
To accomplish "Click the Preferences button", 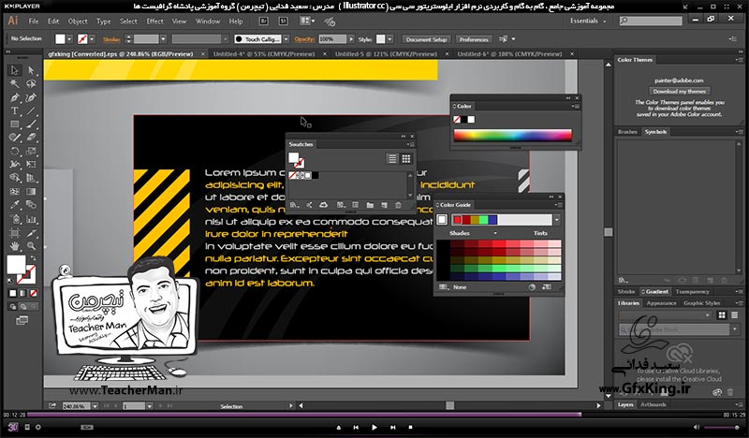I will click(474, 39).
